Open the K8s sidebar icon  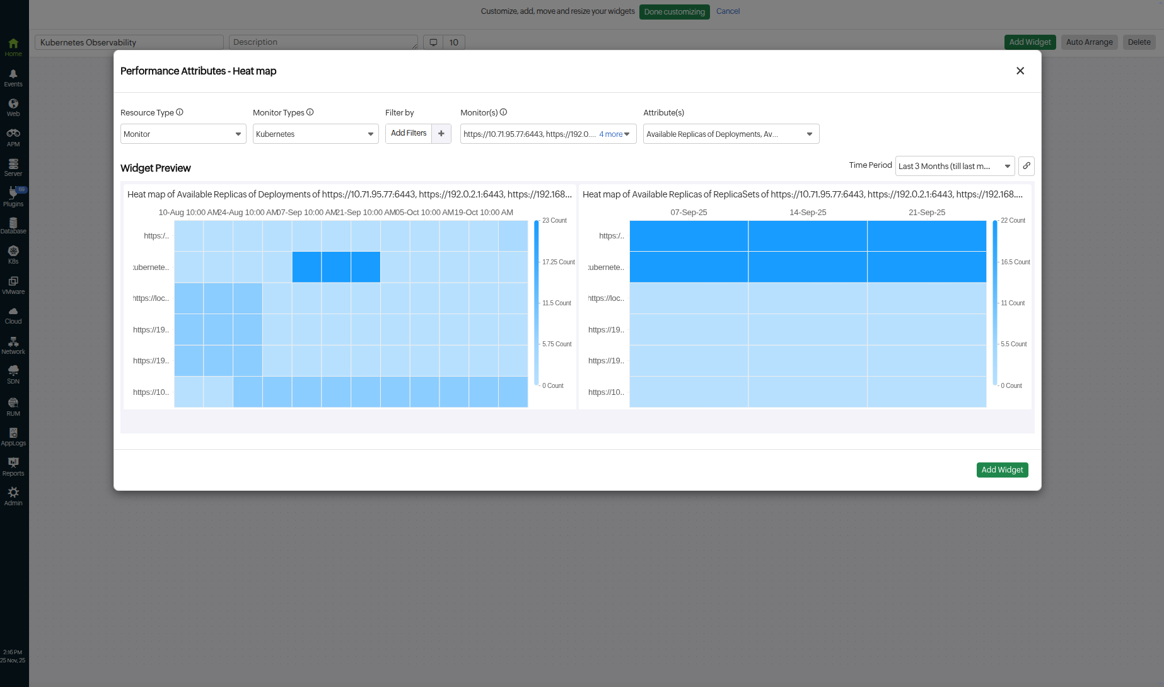click(x=13, y=254)
